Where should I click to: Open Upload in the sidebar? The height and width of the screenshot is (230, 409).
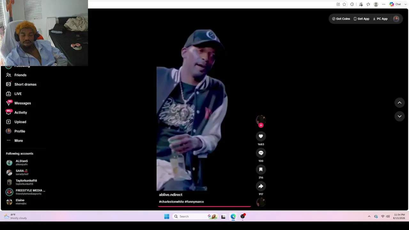pyautogui.click(x=20, y=122)
